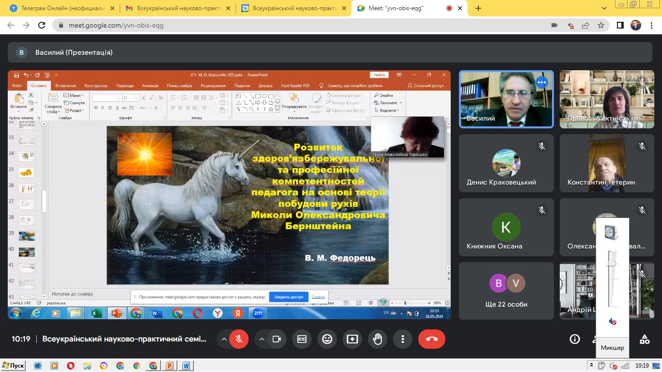Image resolution: width=662 pixels, height=372 pixels.
Task: Bookmark this page with the star icon
Action: (x=601, y=26)
